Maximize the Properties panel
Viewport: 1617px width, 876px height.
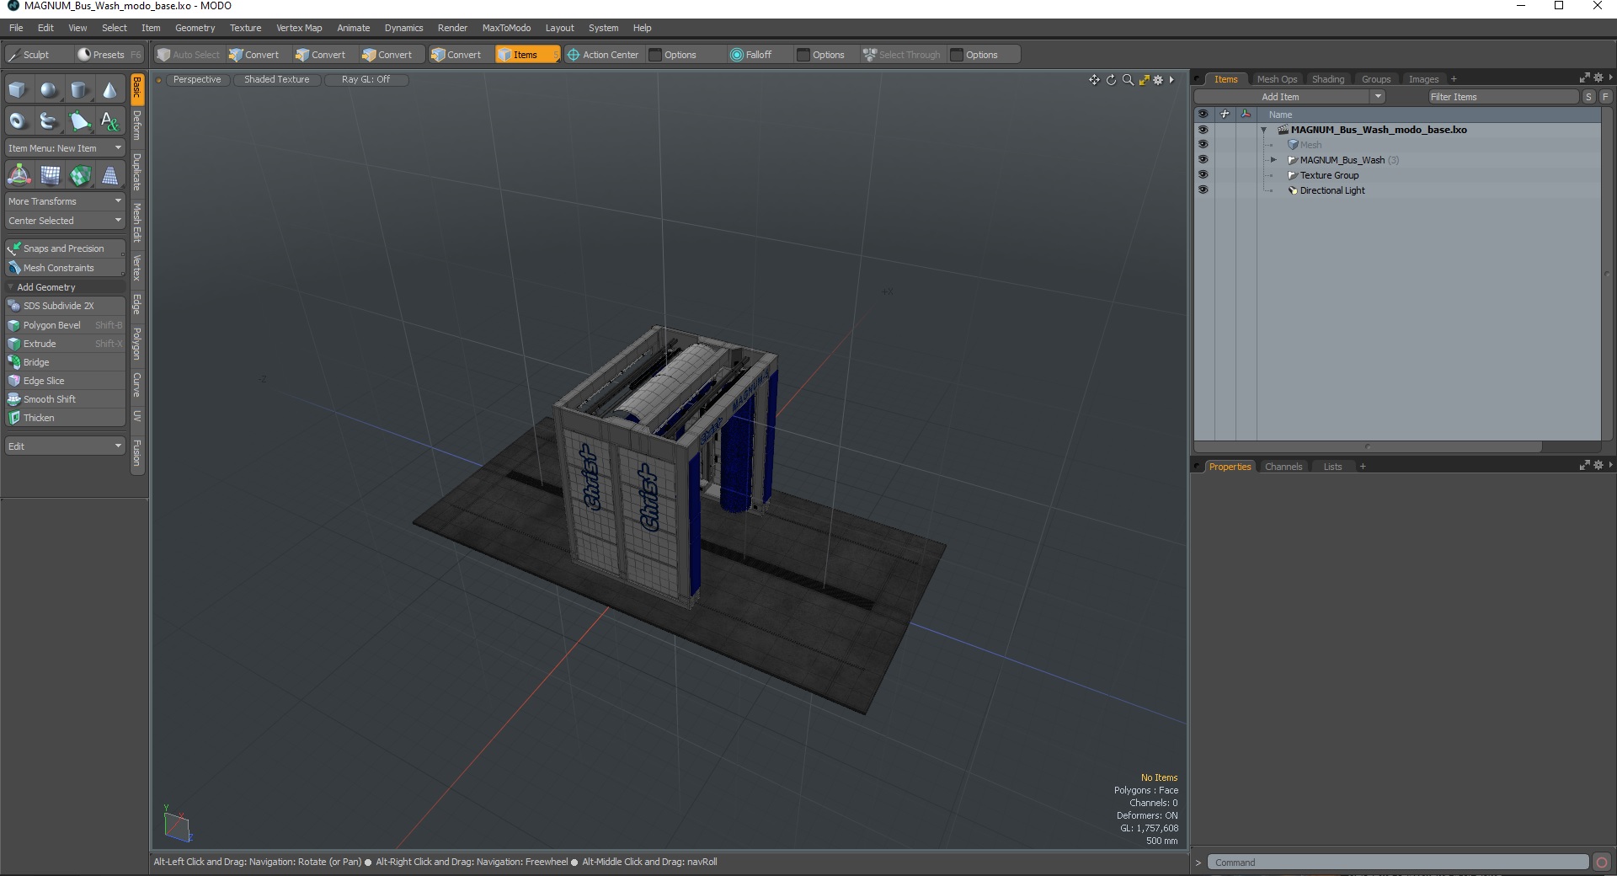(x=1584, y=465)
